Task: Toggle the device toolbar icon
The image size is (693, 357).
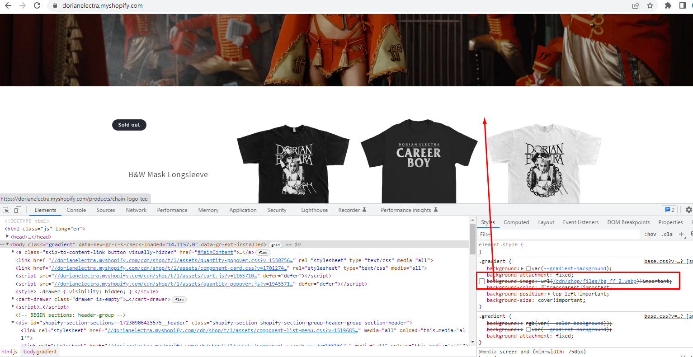Action: tap(18, 210)
